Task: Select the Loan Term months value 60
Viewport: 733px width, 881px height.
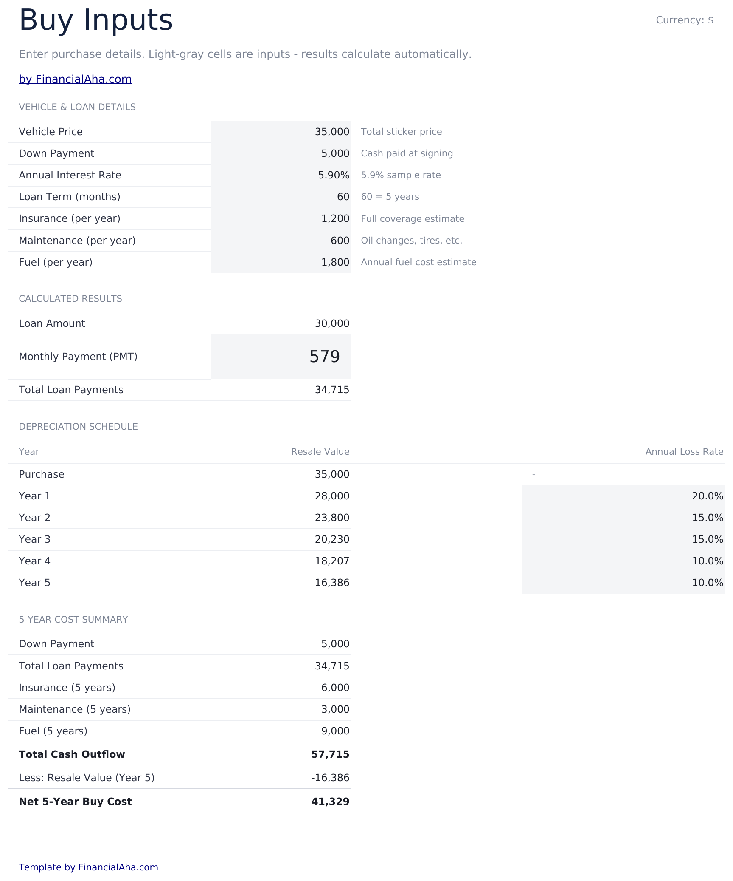Action: [281, 197]
